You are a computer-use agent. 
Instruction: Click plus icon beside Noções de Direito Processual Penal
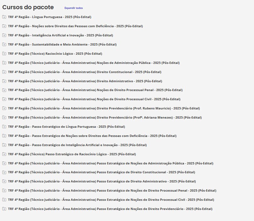[x=4, y=90]
